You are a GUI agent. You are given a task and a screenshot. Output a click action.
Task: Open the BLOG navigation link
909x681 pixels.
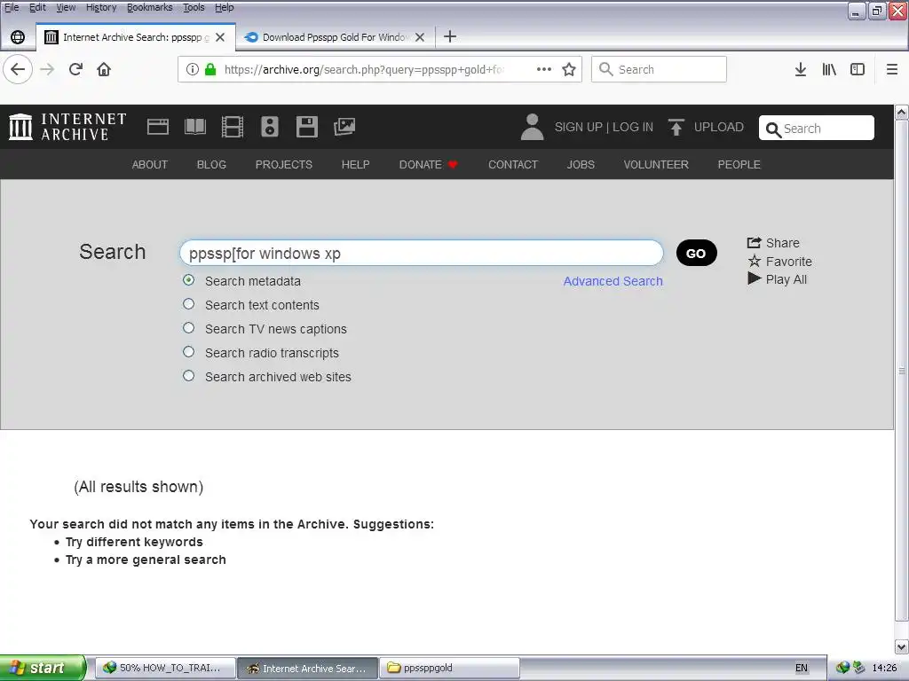pos(211,165)
